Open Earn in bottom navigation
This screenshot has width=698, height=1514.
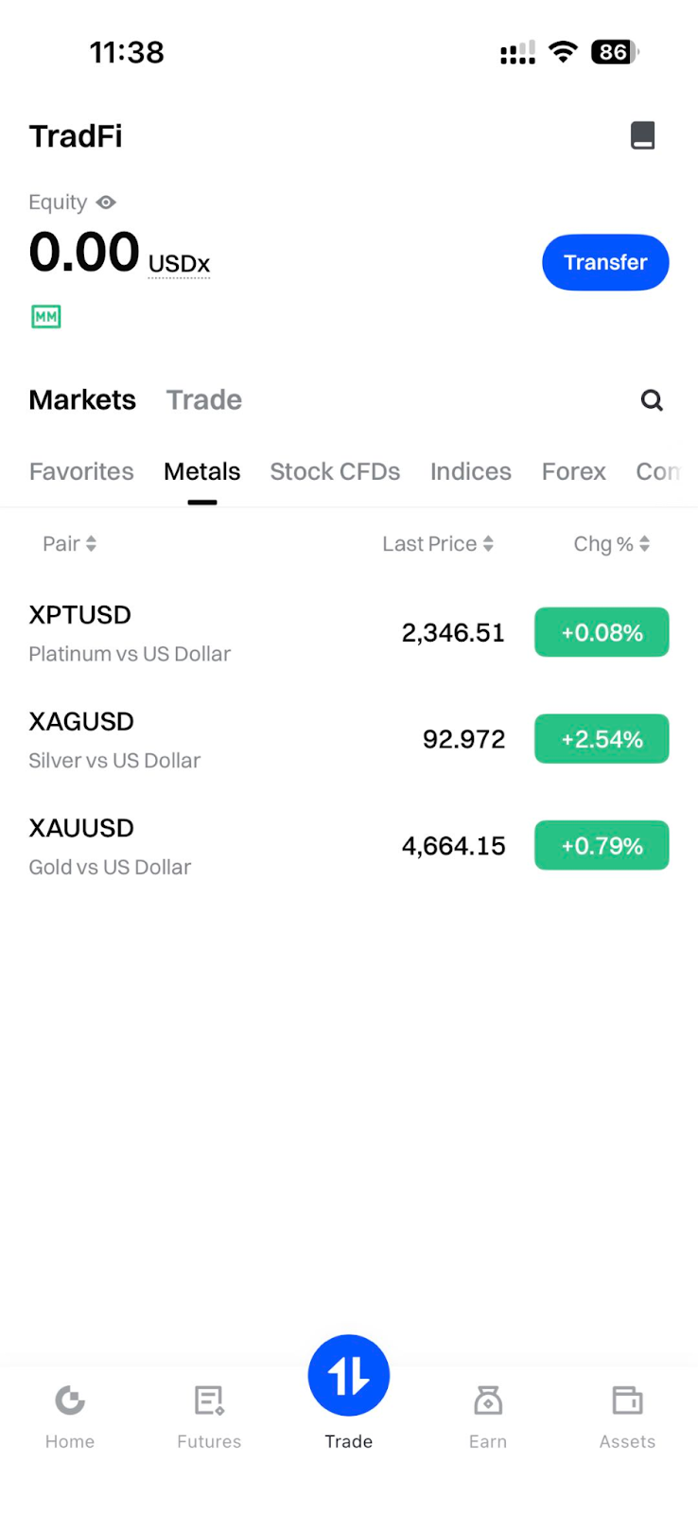488,1416
